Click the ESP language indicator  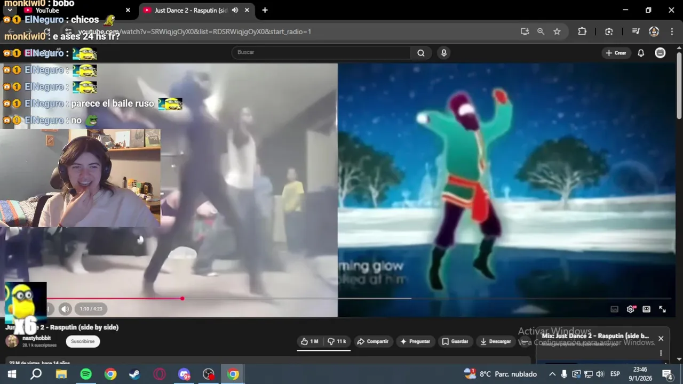pos(615,374)
